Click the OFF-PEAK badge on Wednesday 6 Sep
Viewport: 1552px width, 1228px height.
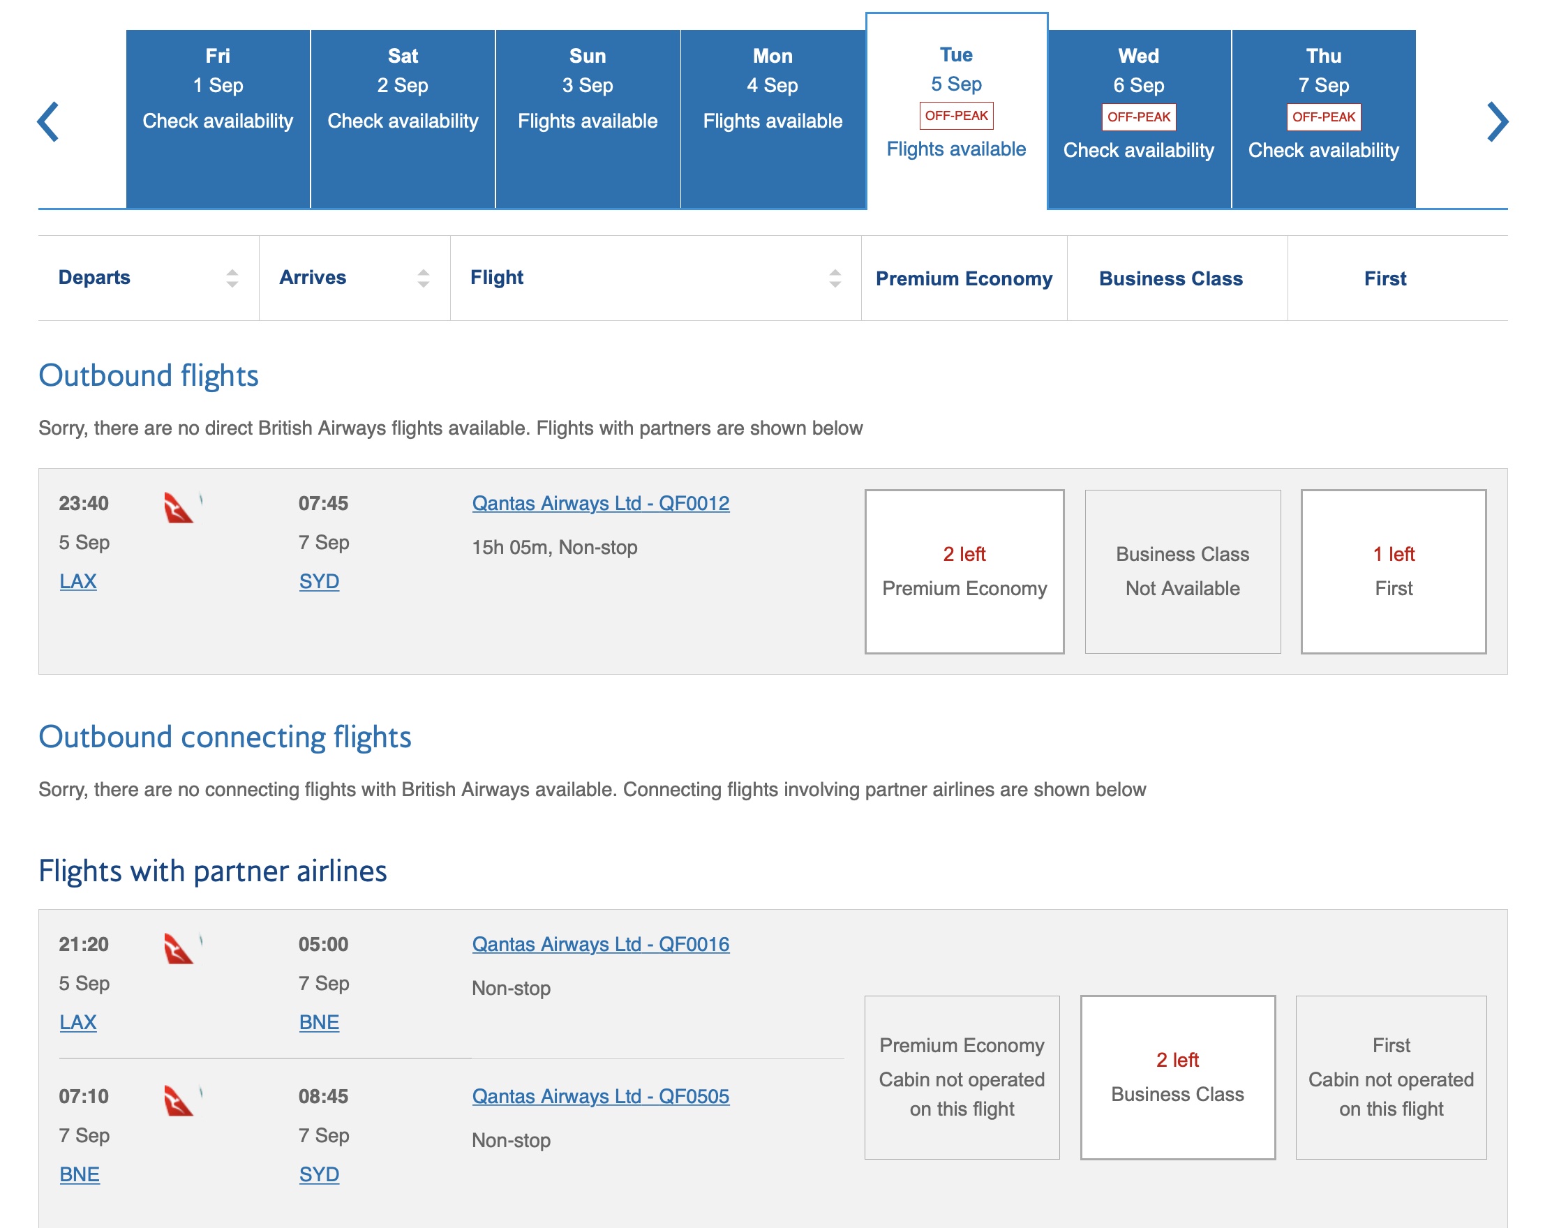[x=1139, y=114]
